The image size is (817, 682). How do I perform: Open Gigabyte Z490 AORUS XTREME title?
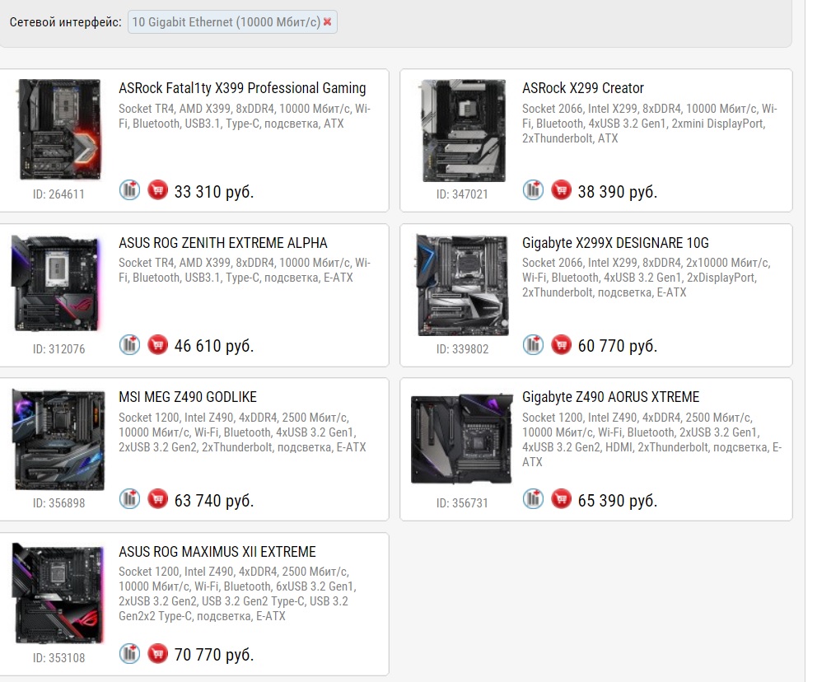click(610, 397)
